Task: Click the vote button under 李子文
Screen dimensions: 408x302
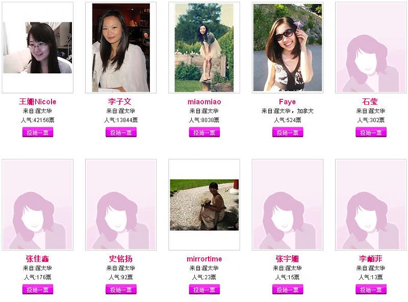Action: tap(121, 132)
